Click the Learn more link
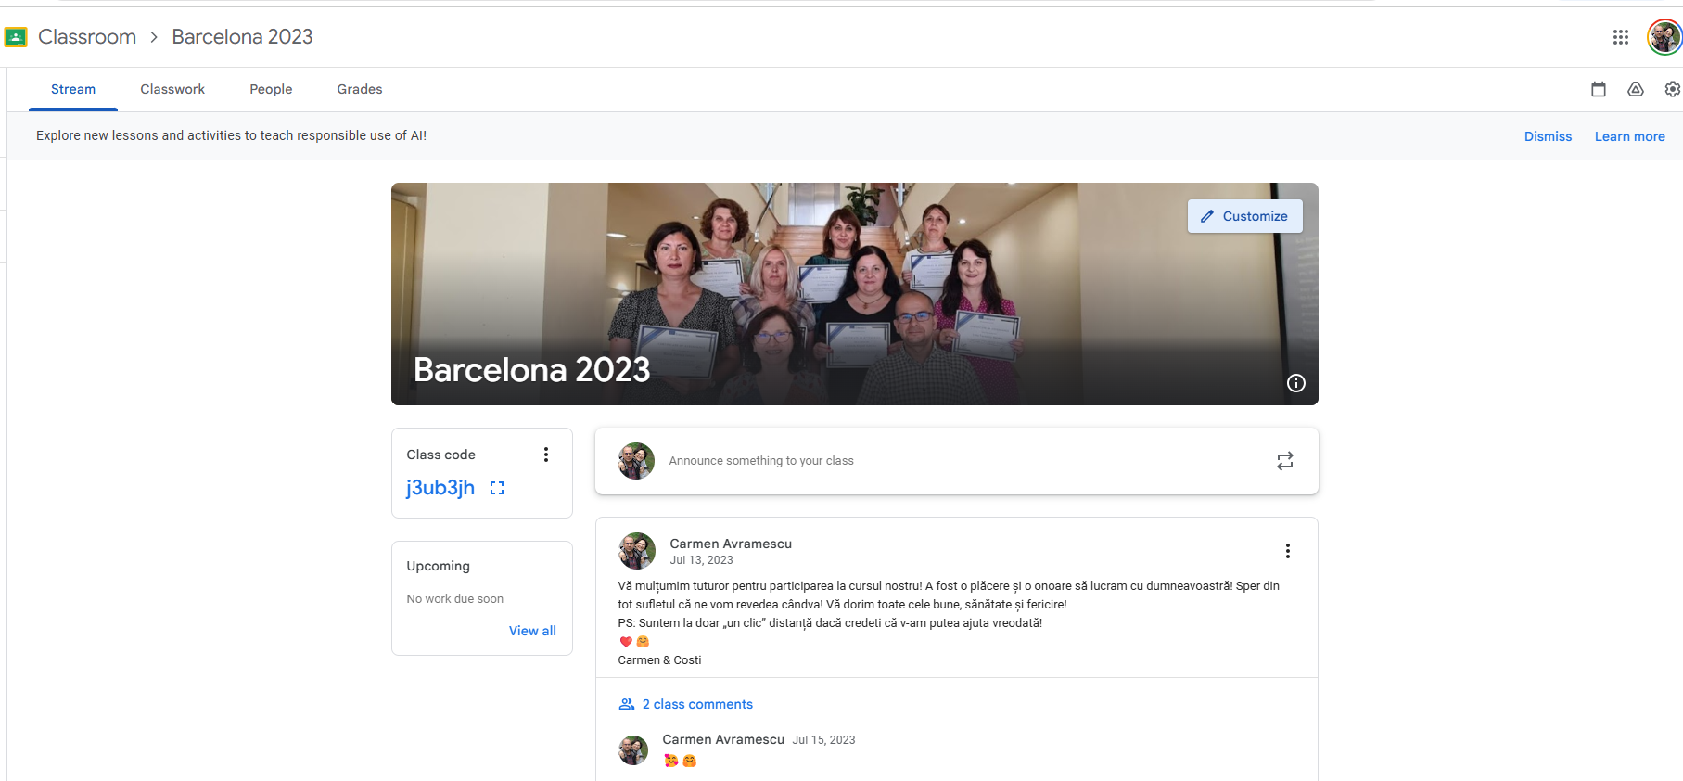This screenshot has height=781, width=1683. (1629, 136)
